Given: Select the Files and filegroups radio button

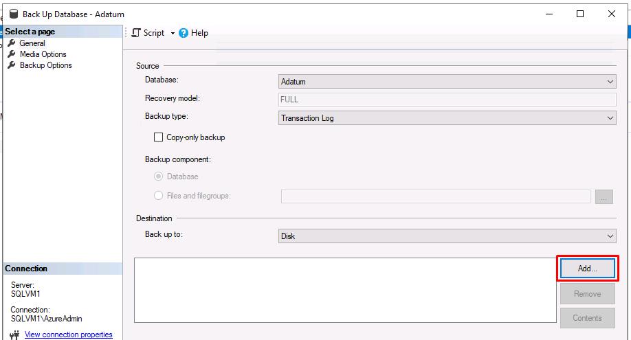Looking at the screenshot, I should [159, 196].
